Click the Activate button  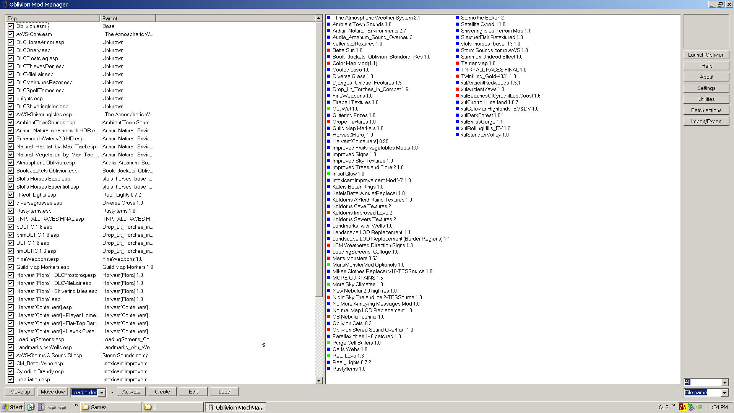click(x=131, y=392)
